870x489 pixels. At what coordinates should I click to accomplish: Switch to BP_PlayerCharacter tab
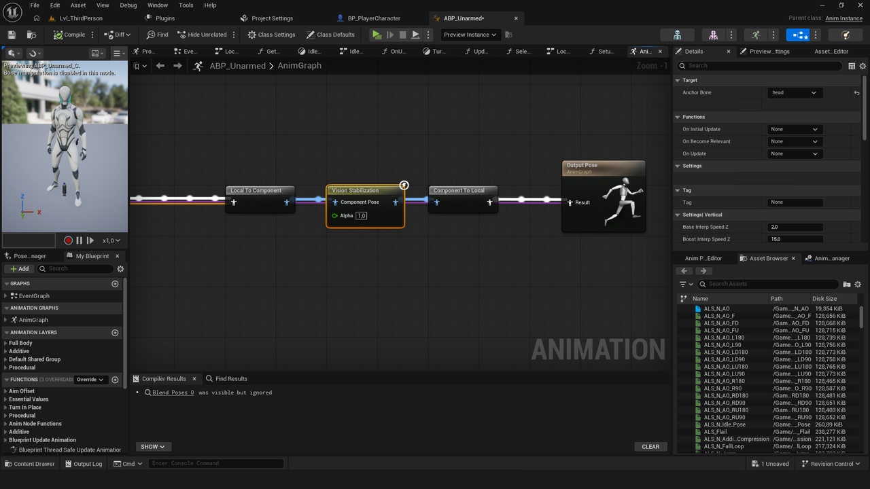374,18
